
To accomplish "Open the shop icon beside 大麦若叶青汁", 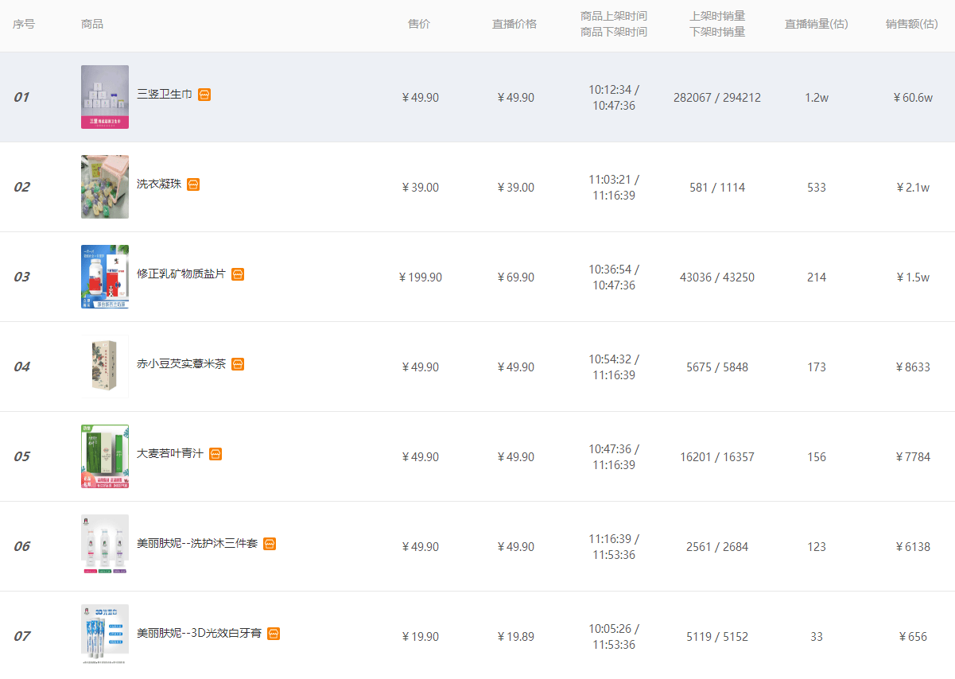I will click(215, 454).
